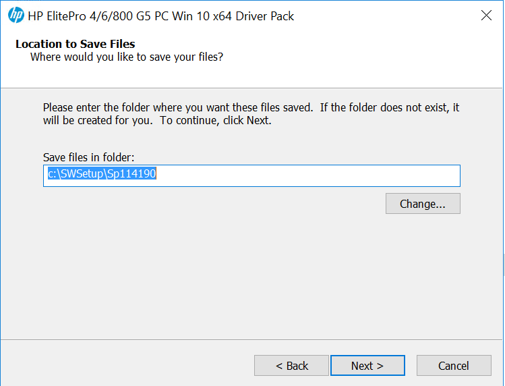Click the 'Location to Save Files' heading
This screenshot has width=505, height=386.
(x=76, y=44)
